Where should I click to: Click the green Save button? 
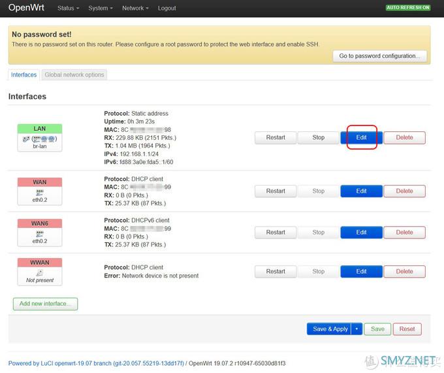(x=377, y=329)
